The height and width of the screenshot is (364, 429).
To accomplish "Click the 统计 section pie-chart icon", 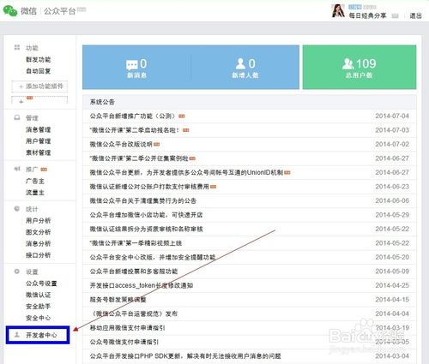I will click(x=17, y=209).
